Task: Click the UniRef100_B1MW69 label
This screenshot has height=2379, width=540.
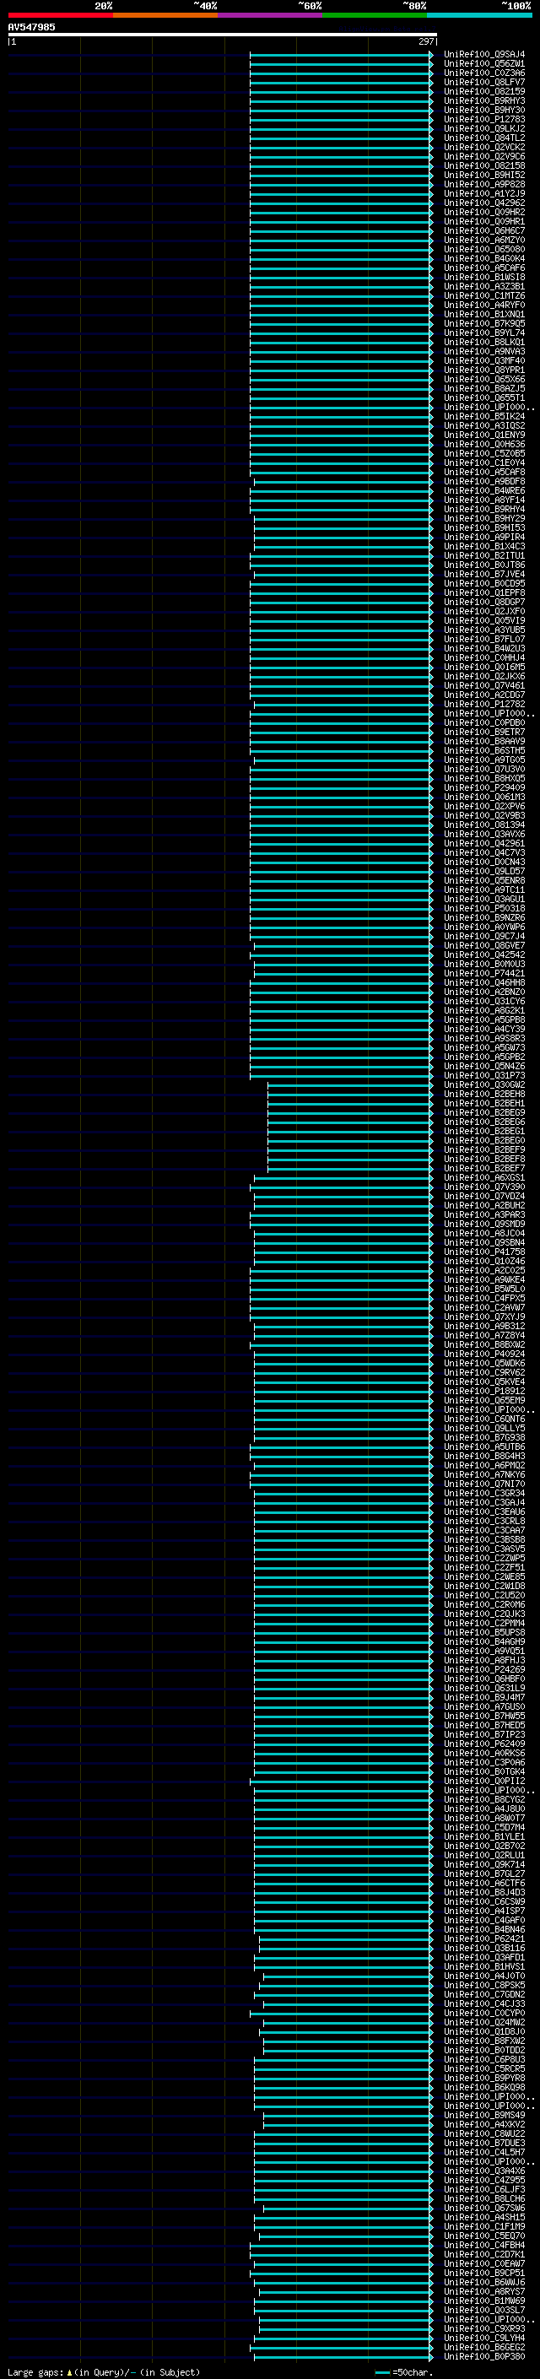Action: (x=483, y=2301)
